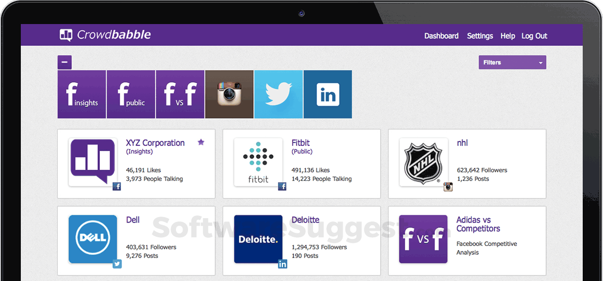
Task: Toggle the favorite star on XYZ Corporation
Action: [x=201, y=142]
